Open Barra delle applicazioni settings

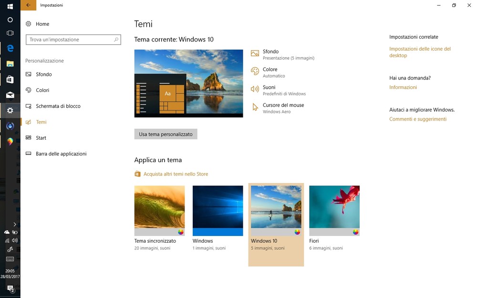click(61, 154)
